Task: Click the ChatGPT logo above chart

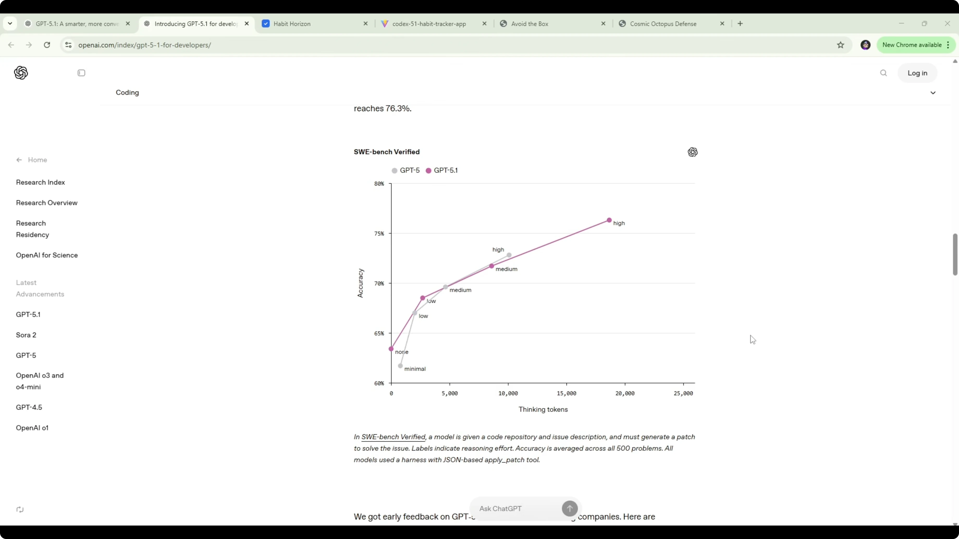Action: [692, 152]
